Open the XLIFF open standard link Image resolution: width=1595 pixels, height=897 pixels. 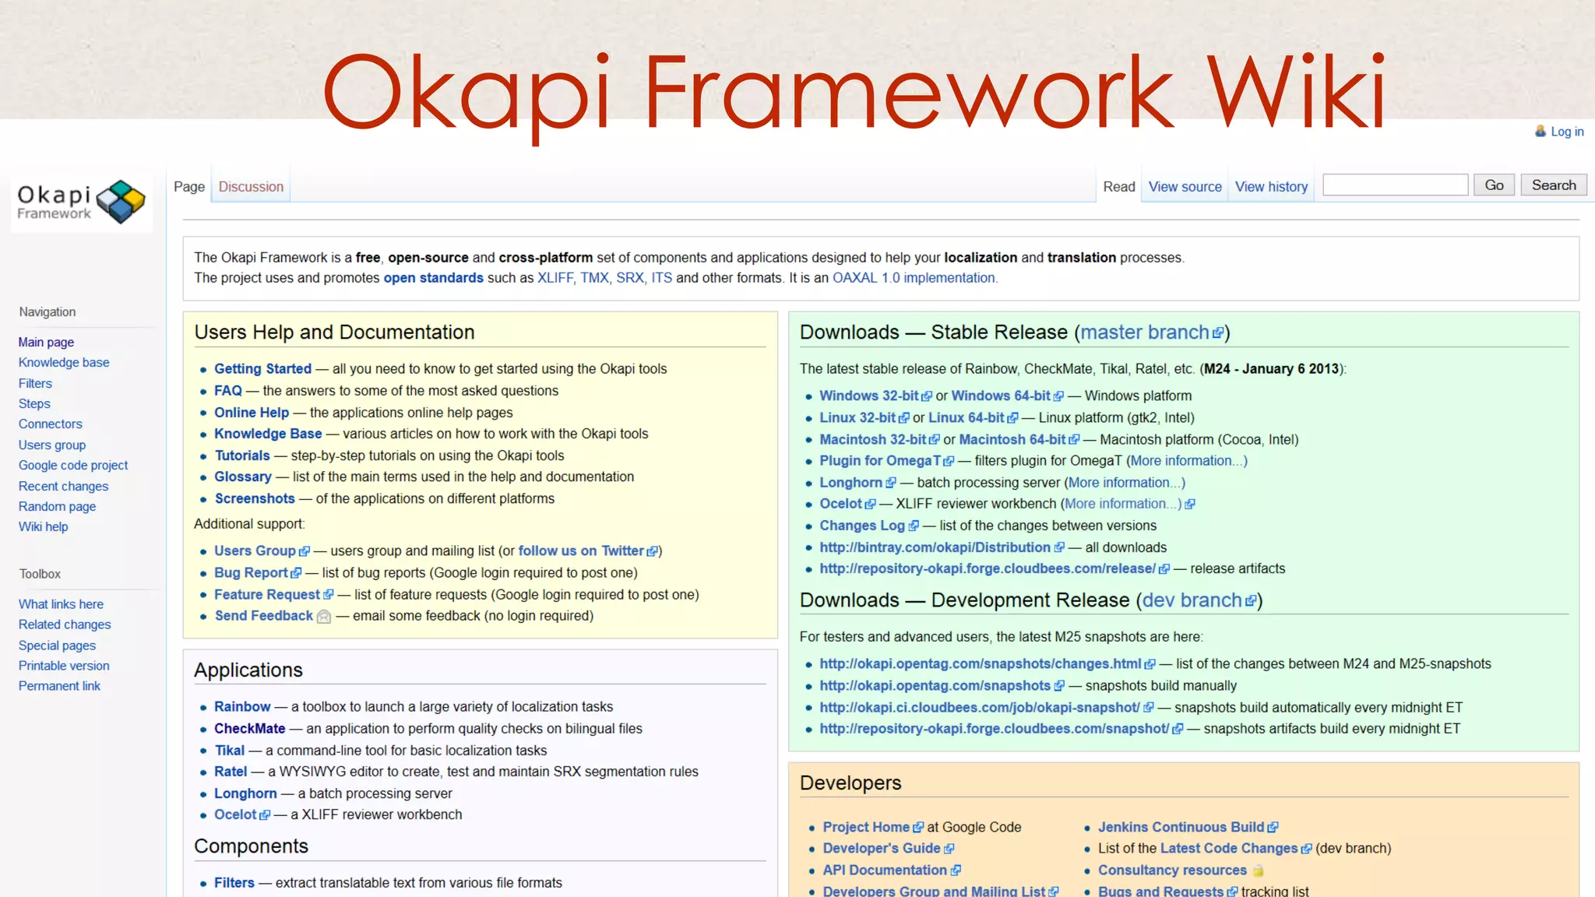555,278
